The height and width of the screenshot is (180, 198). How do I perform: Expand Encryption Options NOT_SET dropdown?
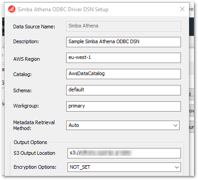pyautogui.click(x=124, y=167)
